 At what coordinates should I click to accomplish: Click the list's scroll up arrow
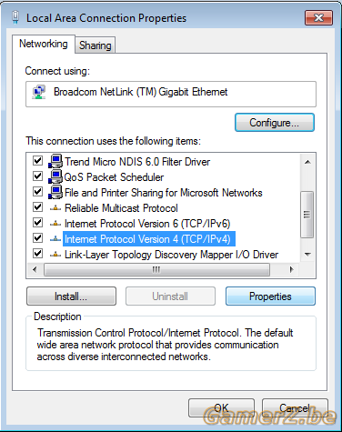coord(307,162)
